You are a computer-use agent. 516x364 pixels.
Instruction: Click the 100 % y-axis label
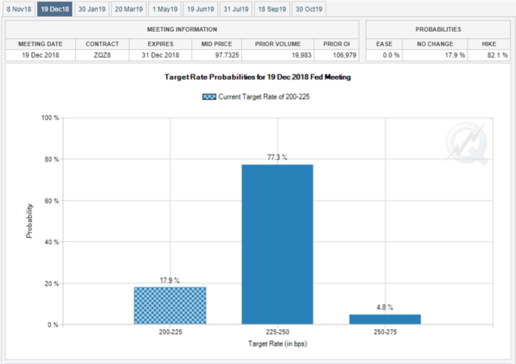[x=50, y=118]
